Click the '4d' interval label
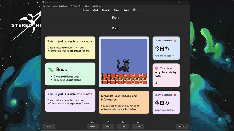 tap(138, 122)
